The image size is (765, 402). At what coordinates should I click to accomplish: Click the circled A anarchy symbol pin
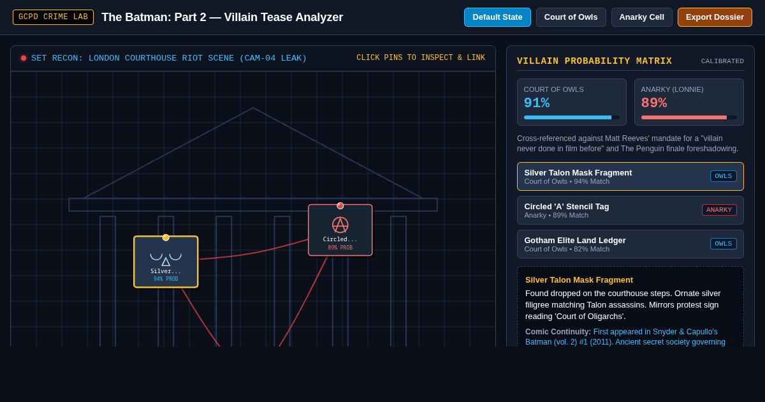pos(340,230)
